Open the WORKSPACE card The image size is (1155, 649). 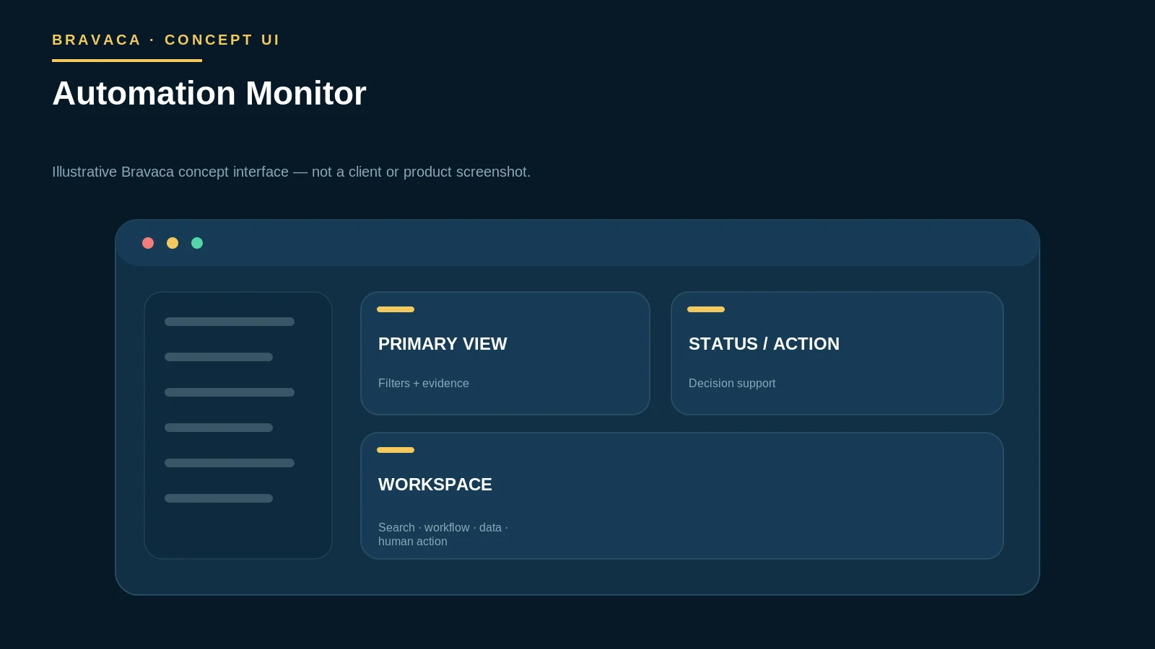click(682, 495)
